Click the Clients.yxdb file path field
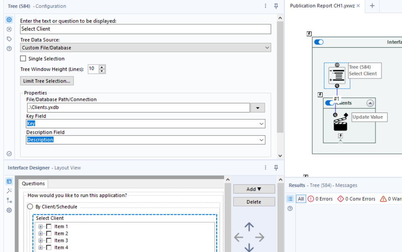The width and height of the screenshot is (402, 252). (x=139, y=108)
